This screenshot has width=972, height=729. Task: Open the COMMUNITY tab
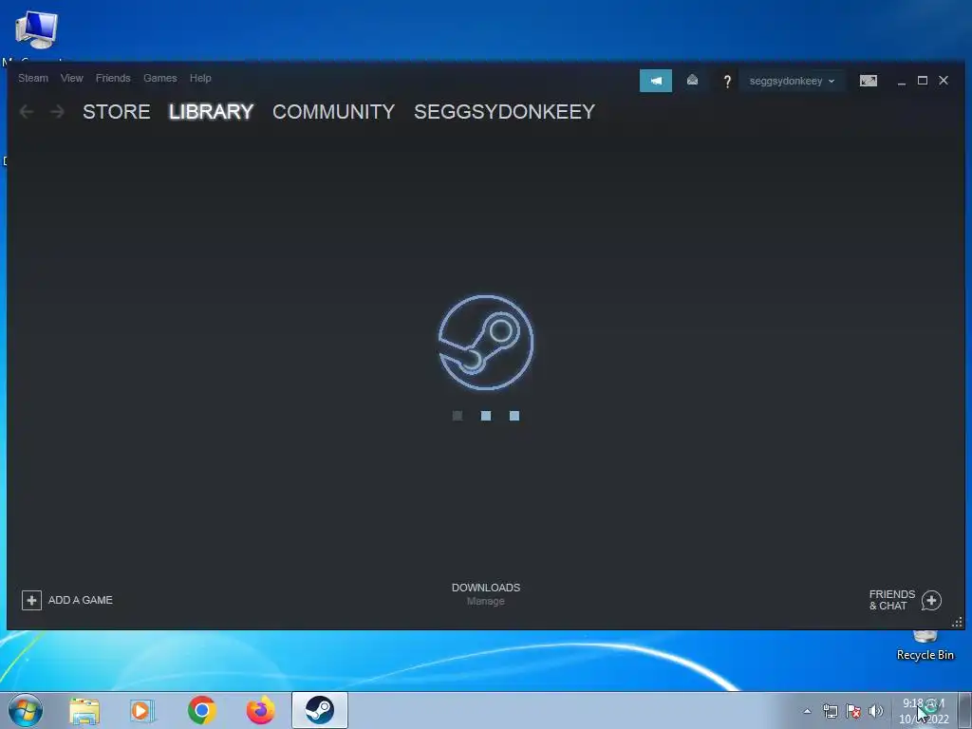(x=333, y=112)
